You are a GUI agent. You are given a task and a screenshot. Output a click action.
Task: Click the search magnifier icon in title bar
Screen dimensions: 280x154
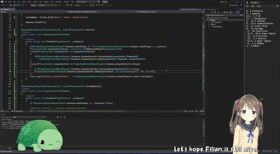[x=98, y=1]
